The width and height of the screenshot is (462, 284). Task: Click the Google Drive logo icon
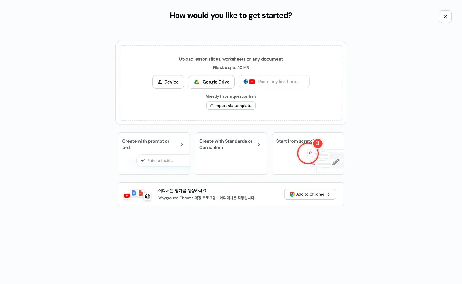click(x=197, y=82)
